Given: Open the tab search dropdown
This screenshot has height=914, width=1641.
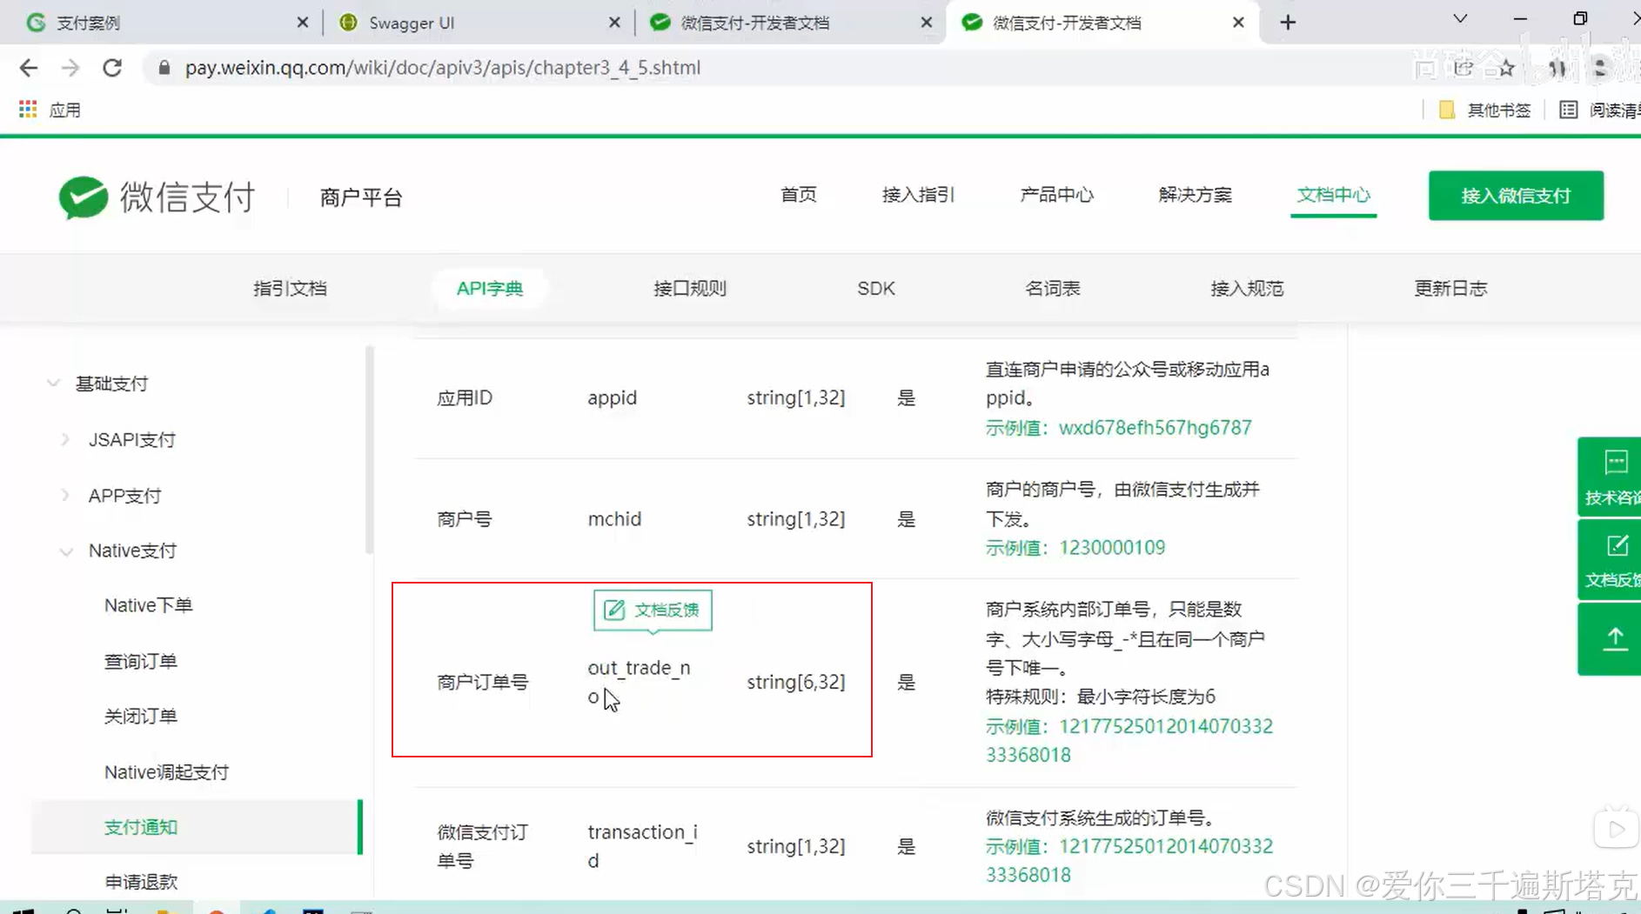Looking at the screenshot, I should [x=1460, y=19].
